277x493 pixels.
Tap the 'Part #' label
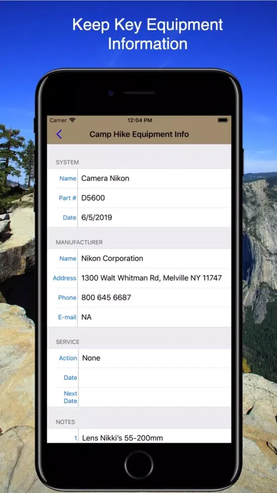click(x=67, y=198)
